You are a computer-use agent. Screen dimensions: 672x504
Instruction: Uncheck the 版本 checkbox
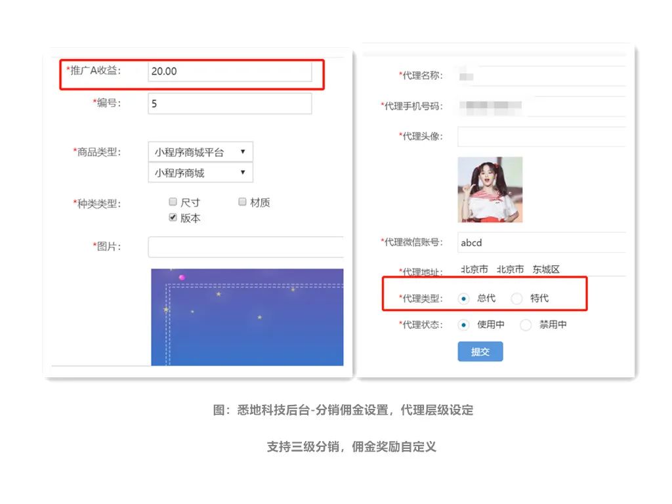tap(173, 217)
